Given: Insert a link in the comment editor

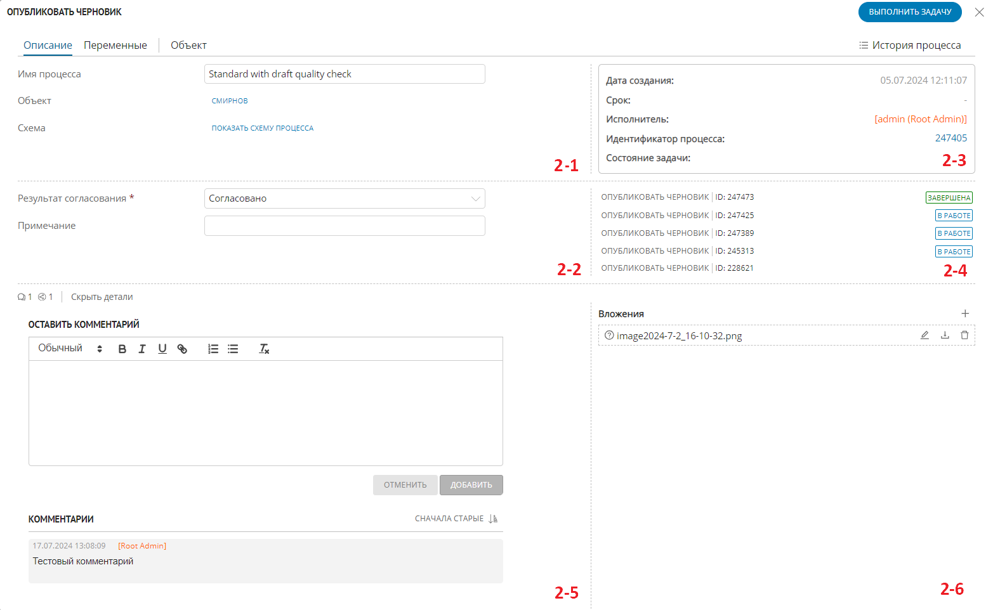Looking at the screenshot, I should click(182, 349).
